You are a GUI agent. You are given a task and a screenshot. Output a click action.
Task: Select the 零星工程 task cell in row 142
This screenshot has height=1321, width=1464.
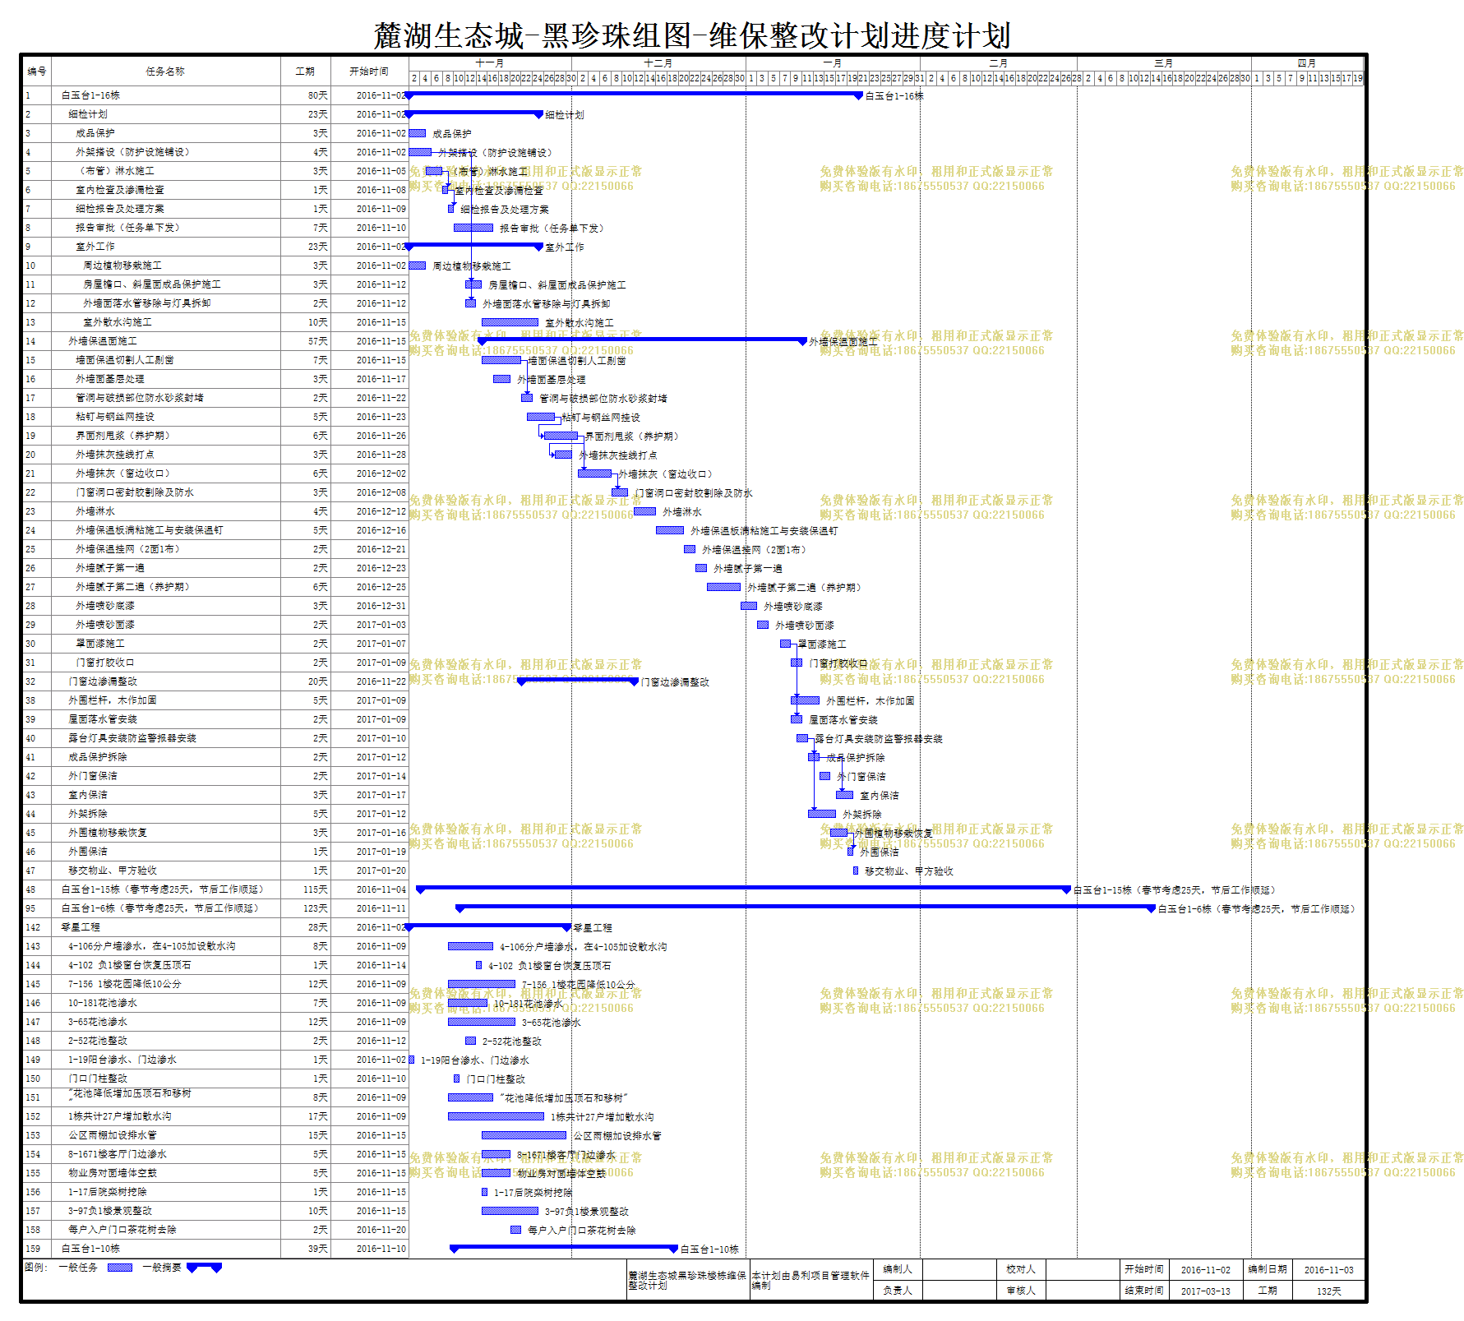coord(166,927)
